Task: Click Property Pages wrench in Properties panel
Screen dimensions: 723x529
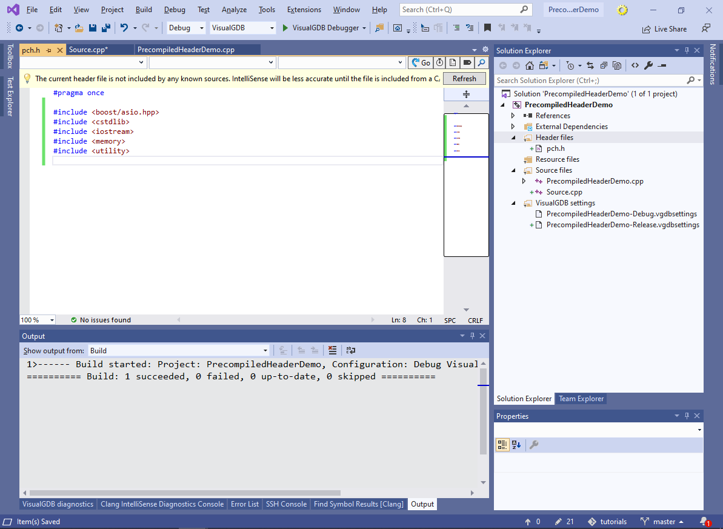Action: coord(534,445)
